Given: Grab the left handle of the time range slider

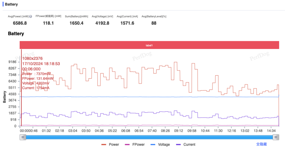Looking at the screenshot, I should [x=23, y=137].
